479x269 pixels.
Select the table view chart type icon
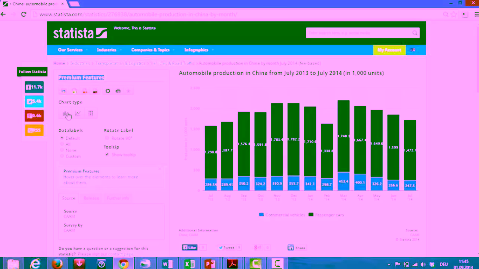click(x=91, y=114)
